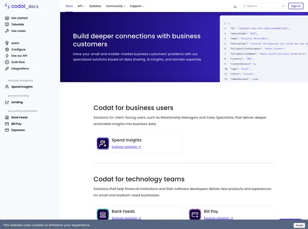This screenshot has height=229, width=308.
Task: Click the Use our API lightning icon
Action: [x=7, y=56]
